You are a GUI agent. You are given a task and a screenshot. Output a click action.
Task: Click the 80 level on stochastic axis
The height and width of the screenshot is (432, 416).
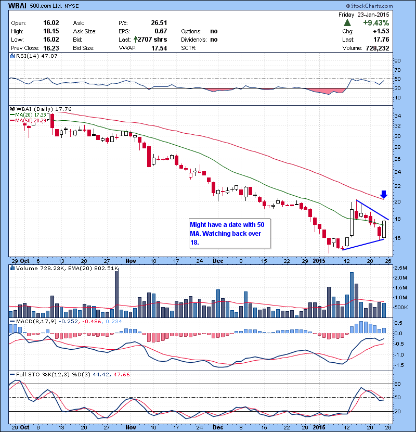(x=398, y=384)
